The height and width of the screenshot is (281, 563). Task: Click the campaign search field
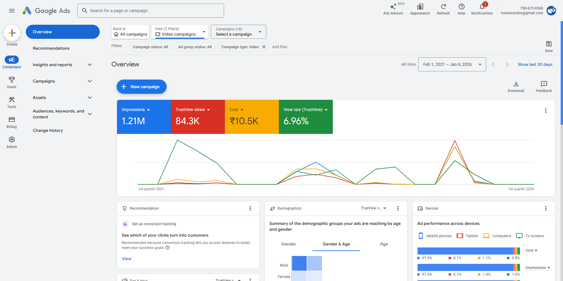click(151, 11)
